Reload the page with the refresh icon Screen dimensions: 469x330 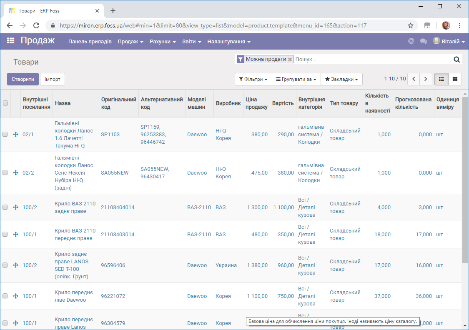pyautogui.click(x=36, y=25)
